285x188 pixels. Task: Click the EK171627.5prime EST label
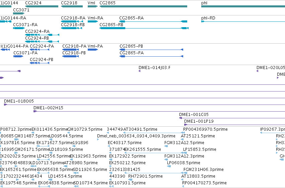(55, 143)
